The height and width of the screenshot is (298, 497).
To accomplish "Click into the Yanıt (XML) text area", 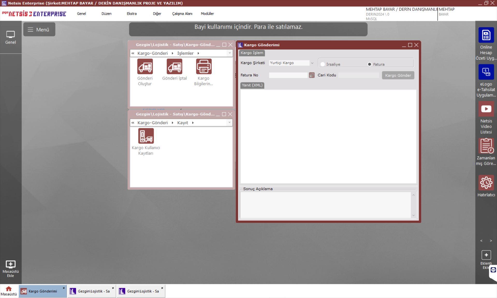I will click(328, 137).
